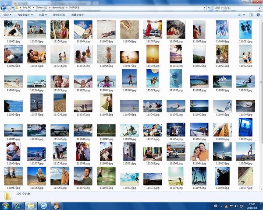Image resolution: width=263 pixels, height=210 pixels.
Task: Open the Windows Start orb
Action: (x=6, y=206)
